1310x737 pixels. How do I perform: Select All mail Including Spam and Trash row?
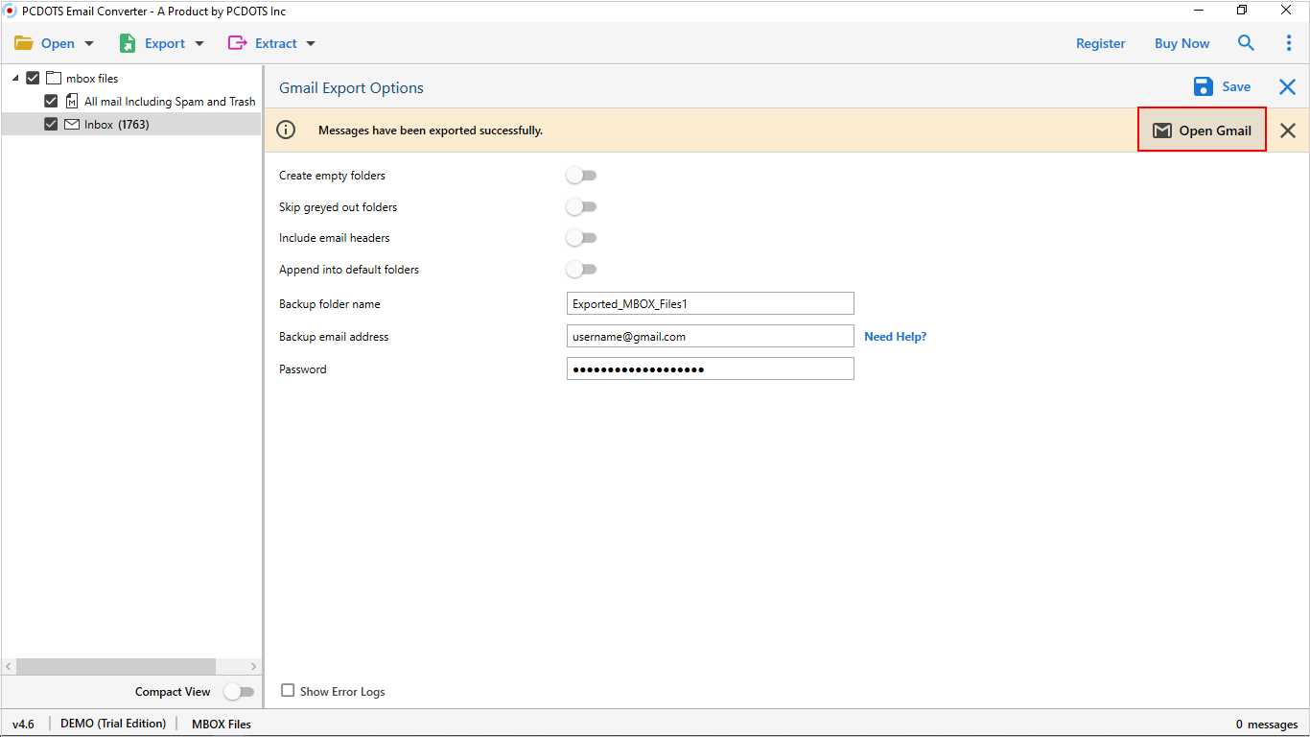(x=131, y=101)
